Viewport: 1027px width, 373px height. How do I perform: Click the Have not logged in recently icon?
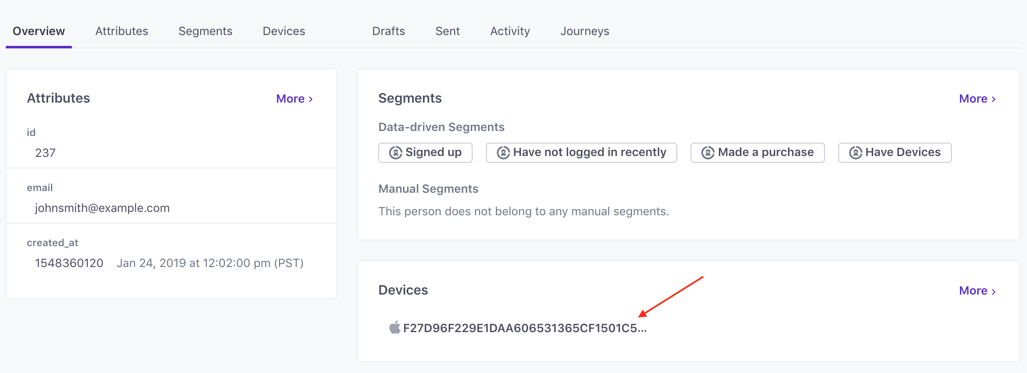click(x=503, y=153)
